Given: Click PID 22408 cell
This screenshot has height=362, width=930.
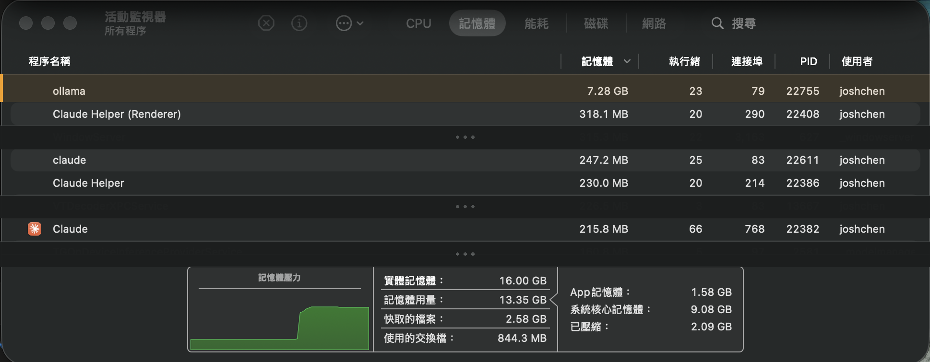Looking at the screenshot, I should [802, 114].
